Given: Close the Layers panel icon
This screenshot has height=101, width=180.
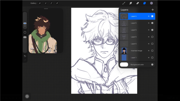Looking at the screenshot, I should [x=144, y=3].
